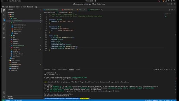Maximize the terminal panel size chevron
The width and height of the screenshot is (179, 101).
(172, 70)
